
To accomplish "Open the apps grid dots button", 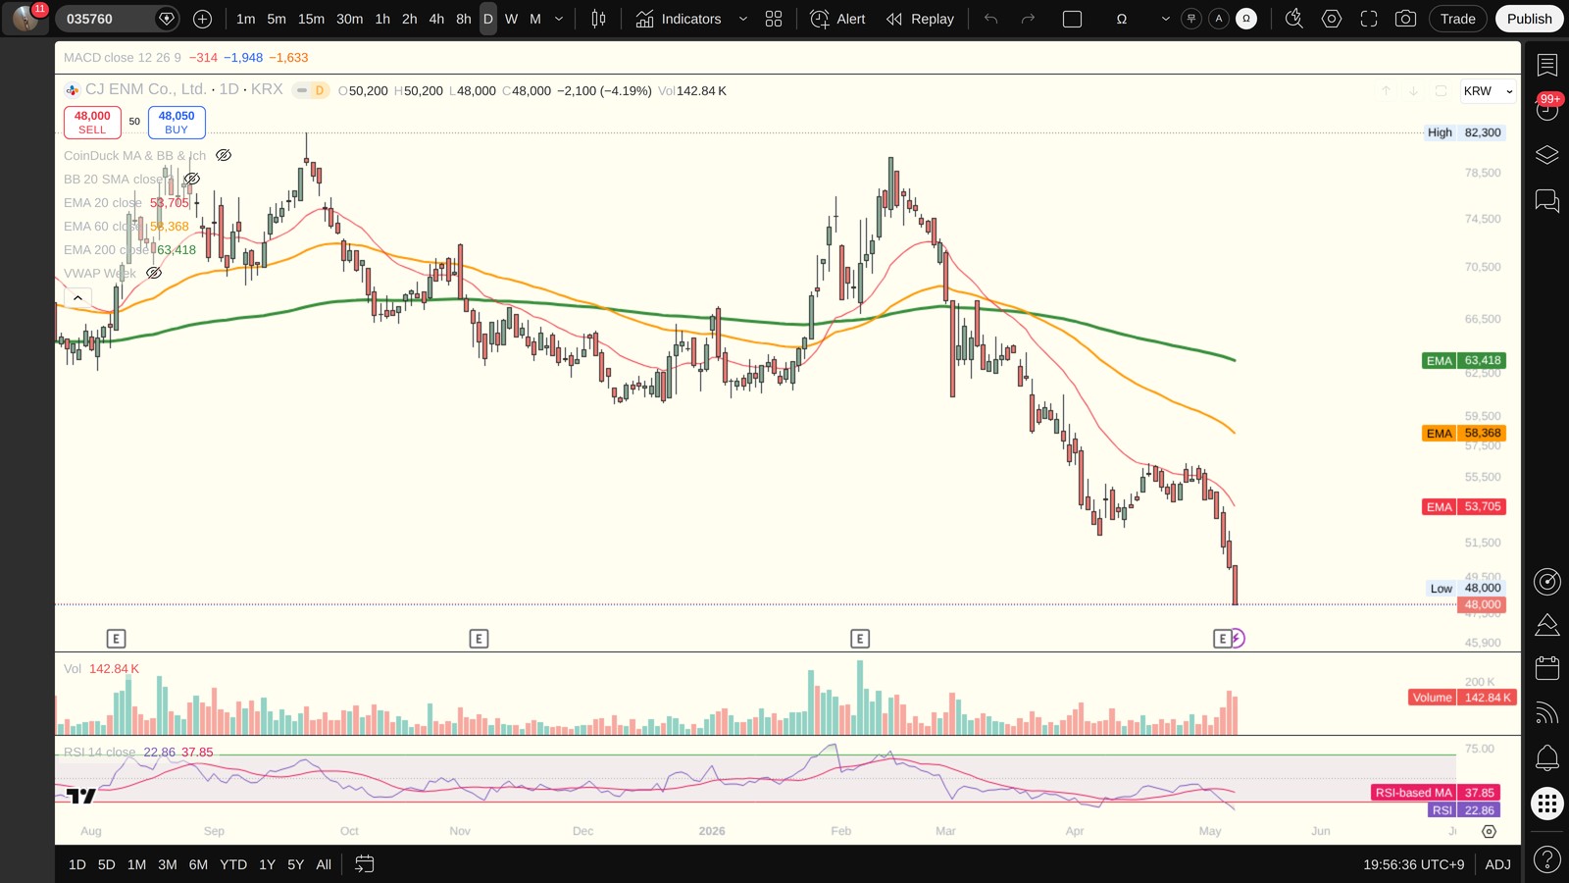I will point(1547,804).
